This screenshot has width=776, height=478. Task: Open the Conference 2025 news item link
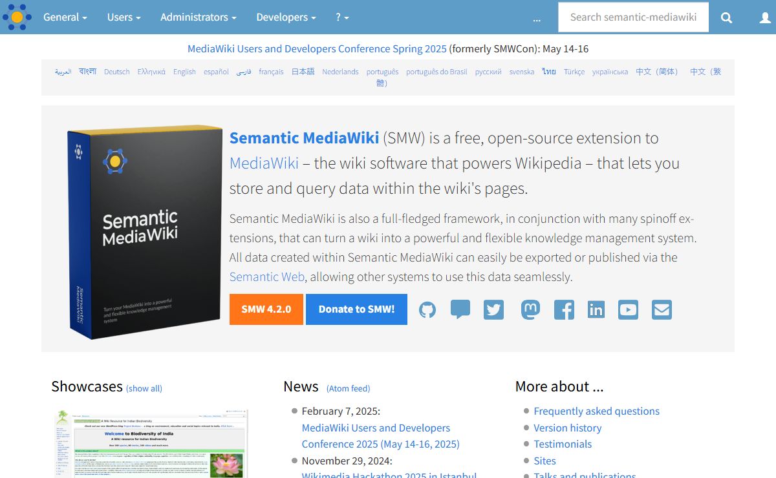click(x=381, y=436)
